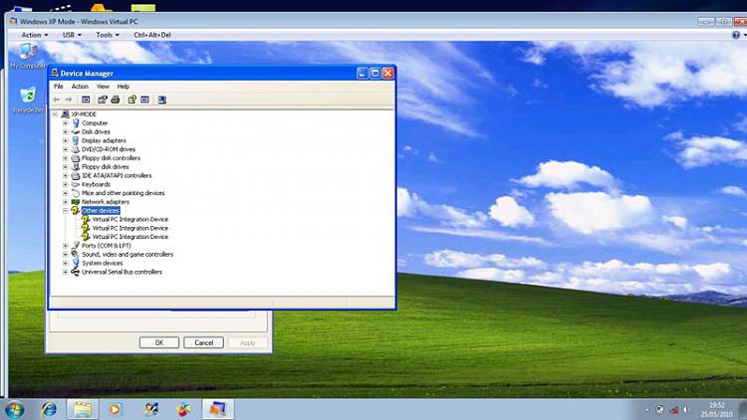The image size is (747, 420).
Task: Click the Disk drives device icon
Action: pos(76,132)
